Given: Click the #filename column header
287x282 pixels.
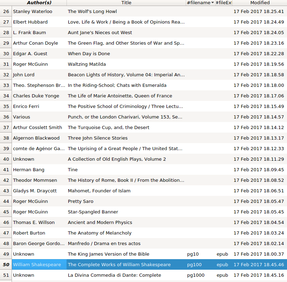Looking at the screenshot, I should (x=200, y=3).
